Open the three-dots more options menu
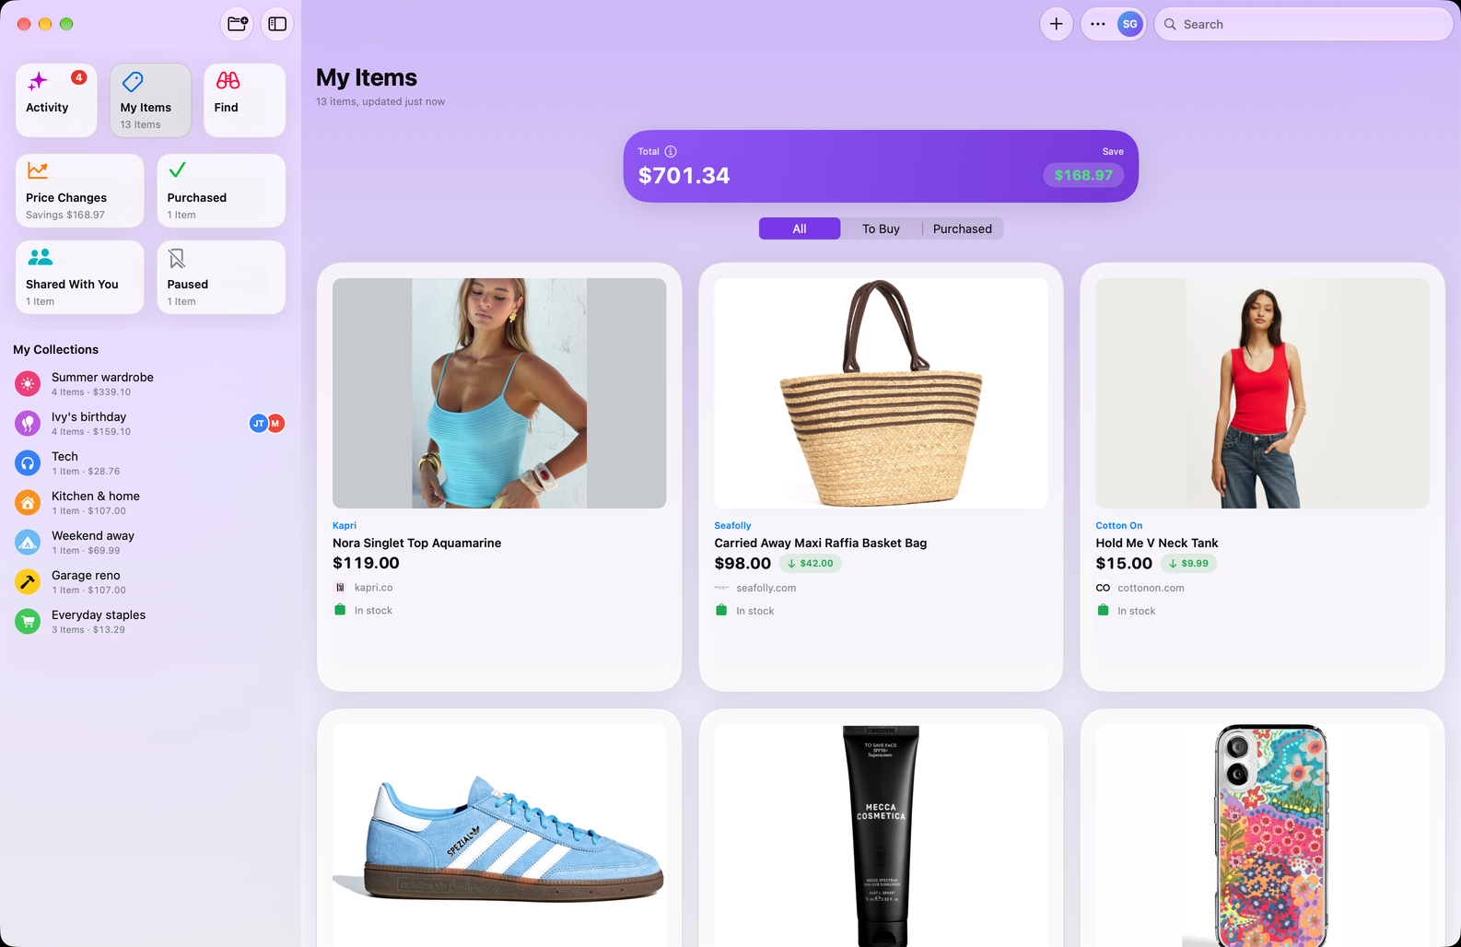The width and height of the screenshot is (1461, 947). click(1098, 24)
